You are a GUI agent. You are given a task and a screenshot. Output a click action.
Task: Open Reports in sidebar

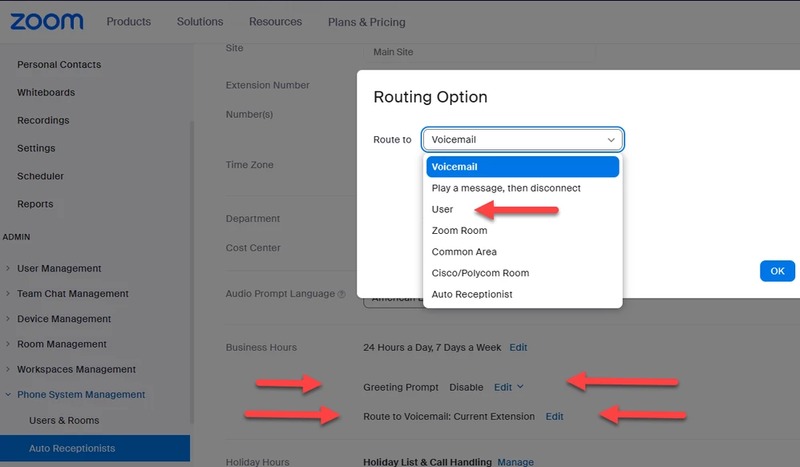[x=35, y=204]
